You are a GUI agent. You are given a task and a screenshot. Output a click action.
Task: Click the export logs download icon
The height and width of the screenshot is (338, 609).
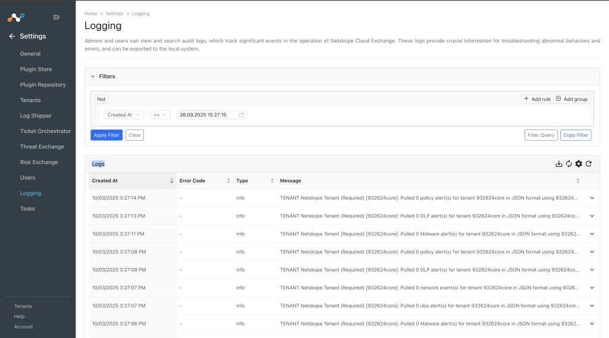558,164
